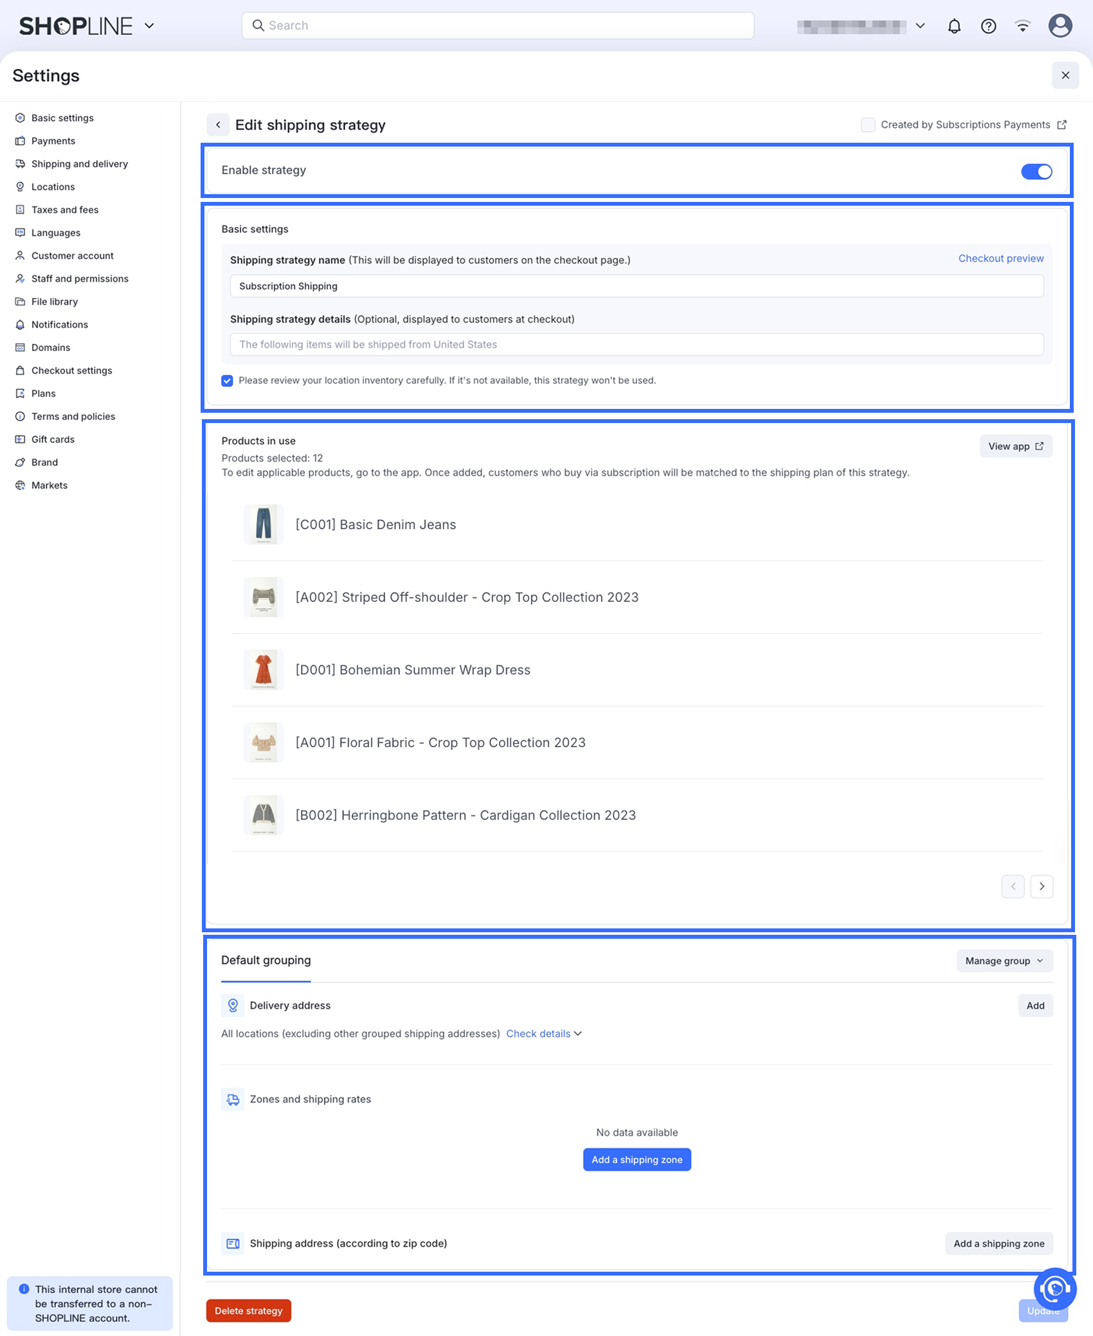The image size is (1093, 1336).
Task: Uncheck the location inventory review checkbox
Action: [x=227, y=381]
